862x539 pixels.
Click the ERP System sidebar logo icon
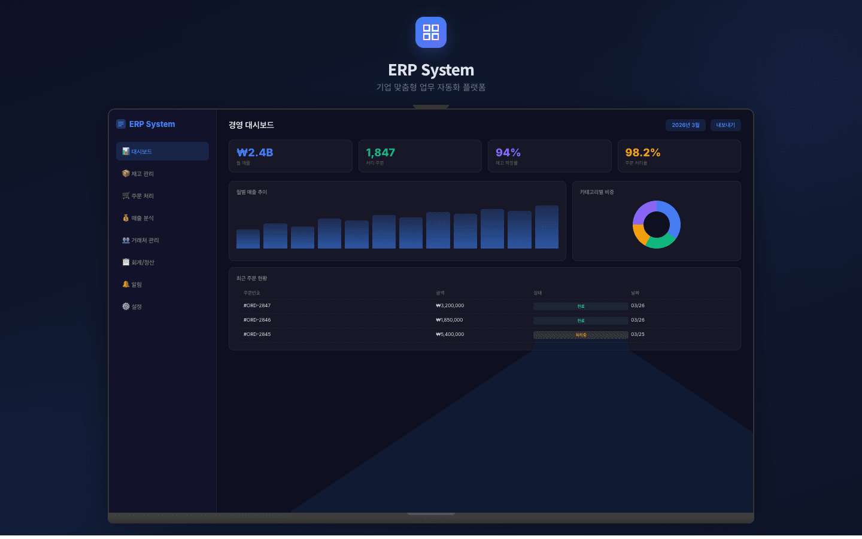pos(121,124)
